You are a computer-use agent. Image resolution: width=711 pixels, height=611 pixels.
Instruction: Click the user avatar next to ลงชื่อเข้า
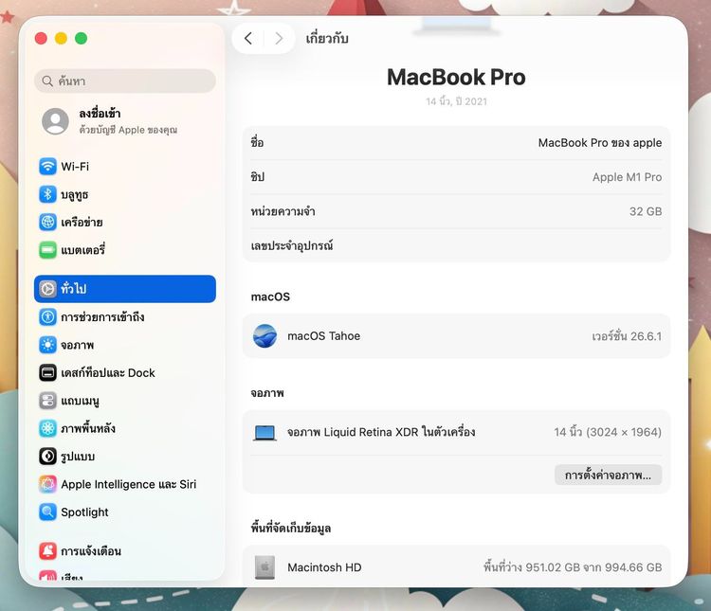pos(55,121)
